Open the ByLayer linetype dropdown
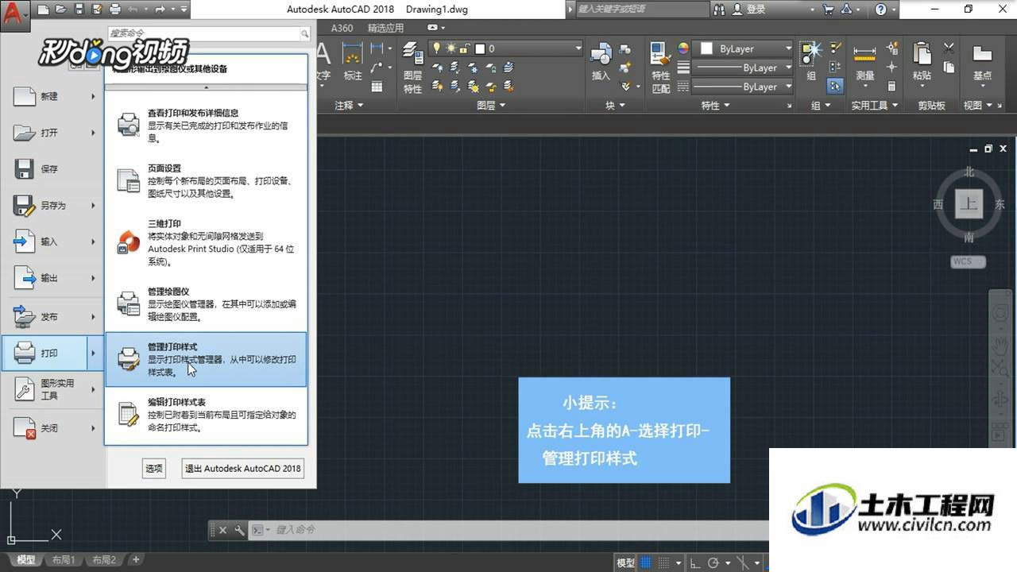The width and height of the screenshot is (1017, 572). coord(742,87)
